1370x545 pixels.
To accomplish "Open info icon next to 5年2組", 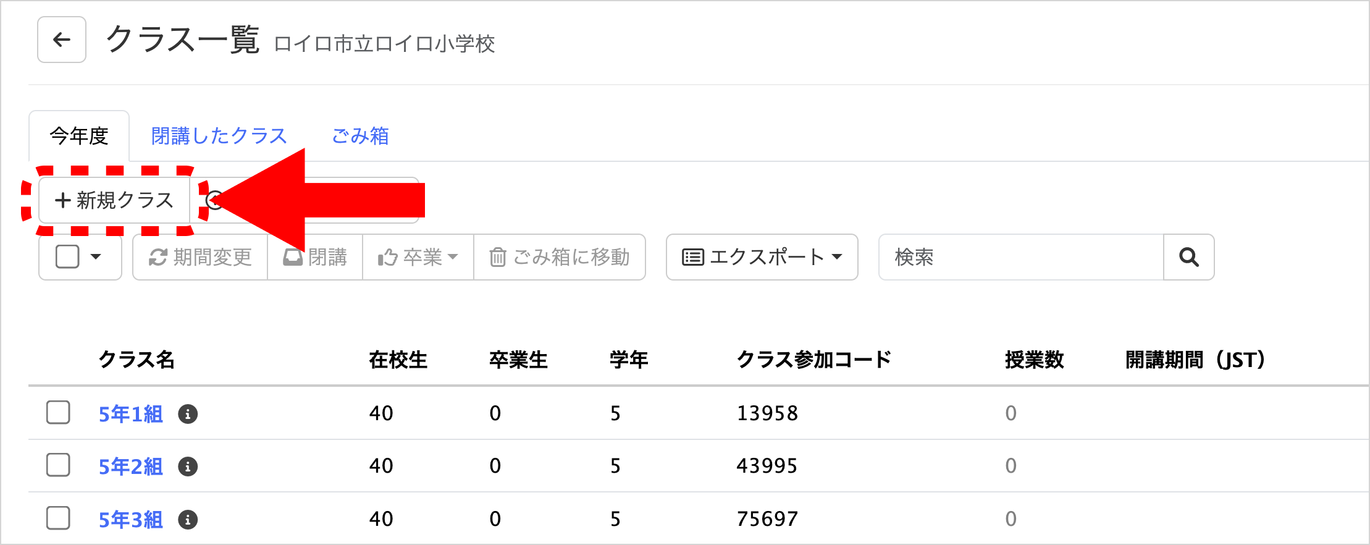I will (x=188, y=467).
